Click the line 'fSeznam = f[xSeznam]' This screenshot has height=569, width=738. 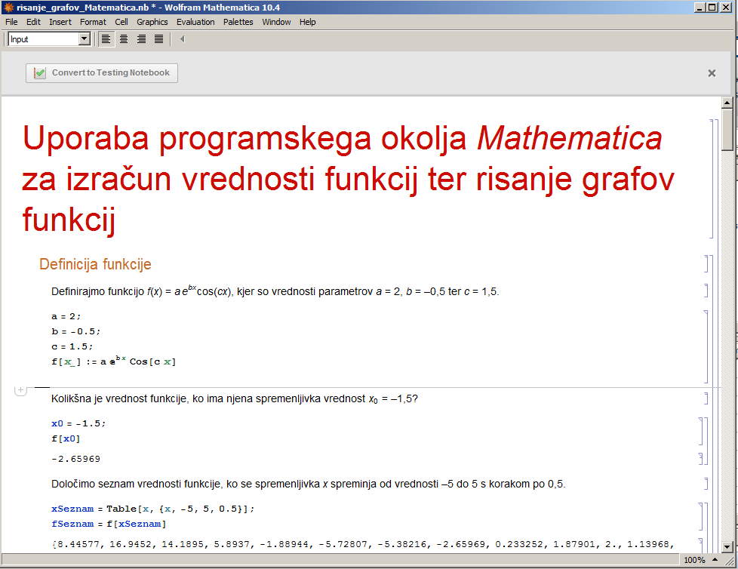[x=109, y=524]
